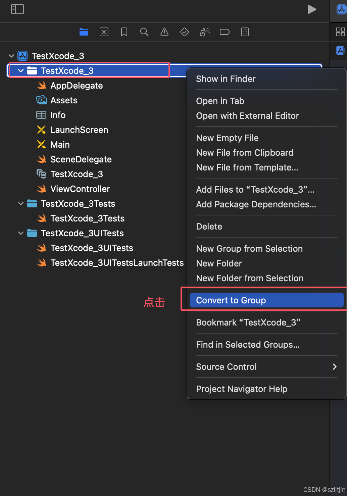The image size is (347, 496).
Task: Click the TestXcode_3UITests folder icon
Action: (32, 233)
